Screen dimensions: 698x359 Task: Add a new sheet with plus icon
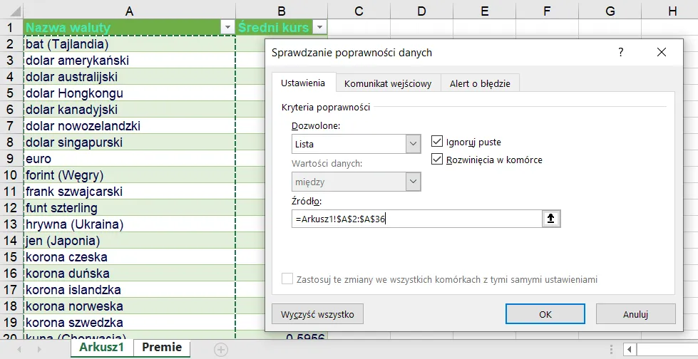click(x=221, y=350)
